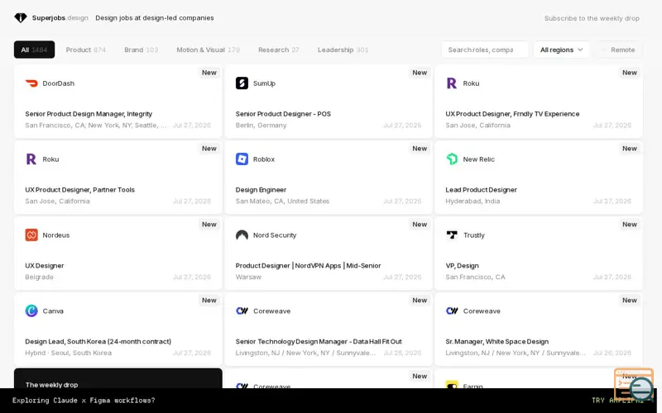The height and width of the screenshot is (413, 662).
Task: Switch to the Research tab
Action: (279, 50)
